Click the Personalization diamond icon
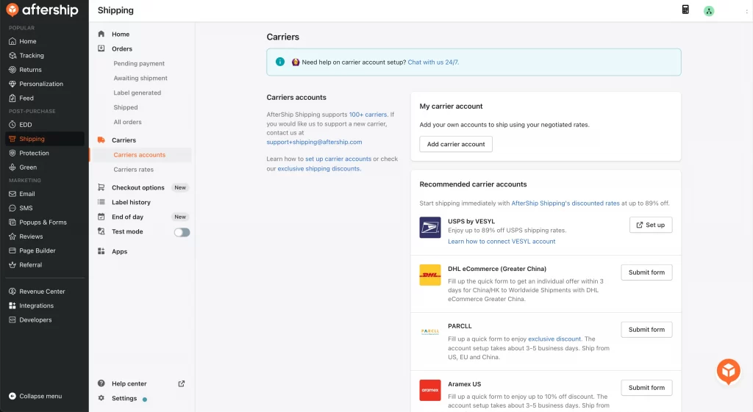Screen dimensions: 753x412 [x=13, y=84]
